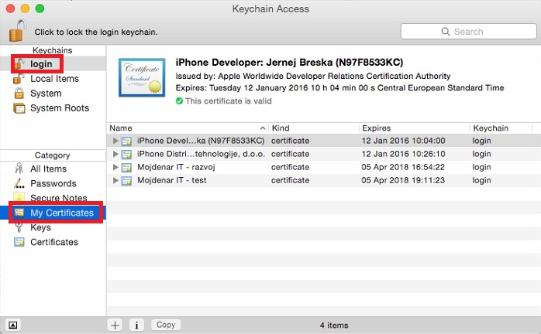Expand the Mojdenar IT - test certificate
This screenshot has width=541, height=334.
[116, 180]
